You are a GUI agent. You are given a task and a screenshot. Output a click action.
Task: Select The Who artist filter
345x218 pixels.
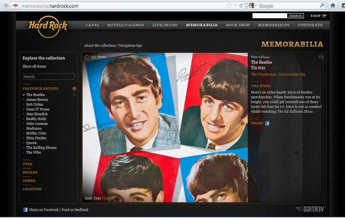(34, 152)
